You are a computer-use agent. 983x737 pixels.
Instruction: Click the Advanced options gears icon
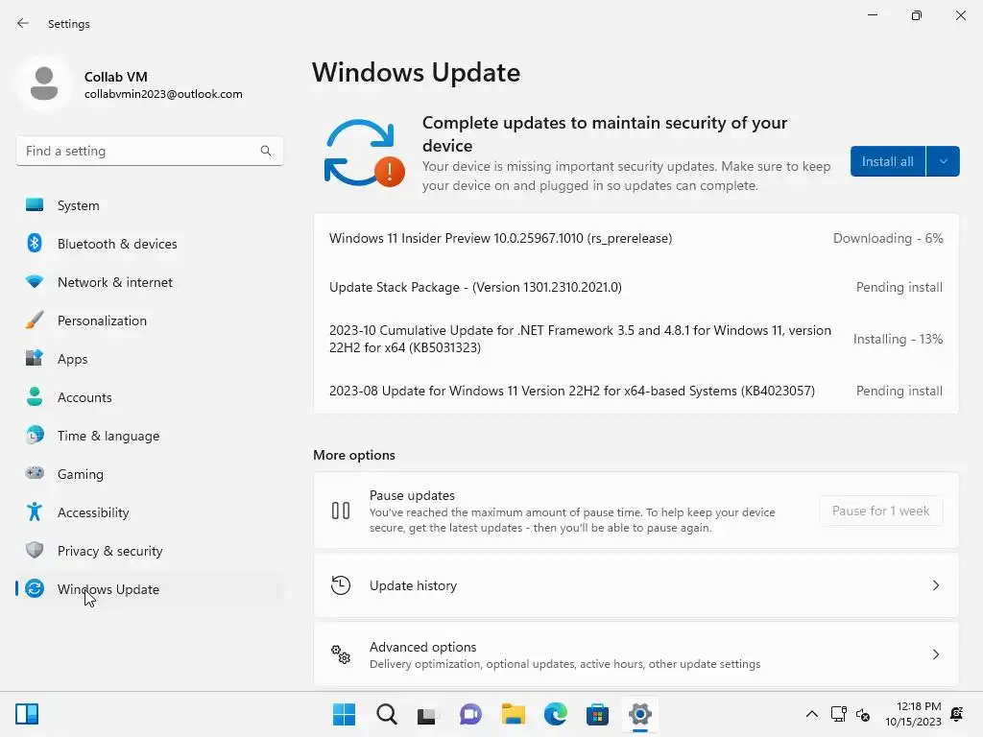point(341,654)
